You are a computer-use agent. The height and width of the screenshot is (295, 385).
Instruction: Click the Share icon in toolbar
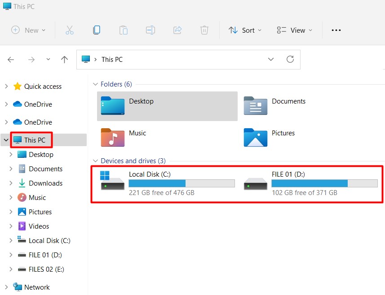pyautogui.click(x=177, y=30)
